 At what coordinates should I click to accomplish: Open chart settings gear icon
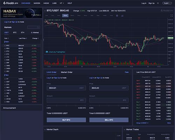[117, 16]
